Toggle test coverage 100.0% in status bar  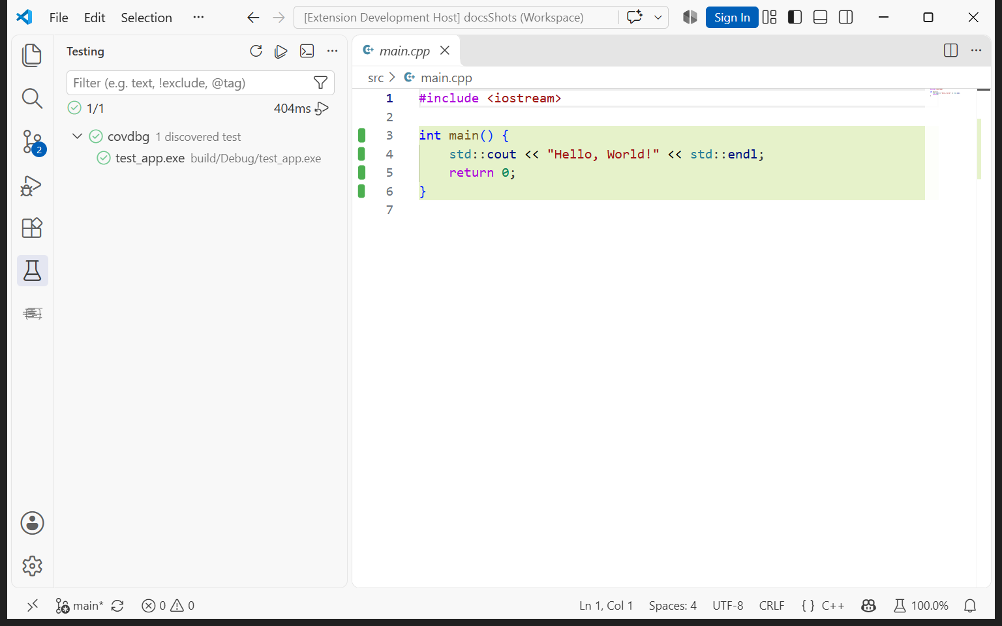(920, 606)
